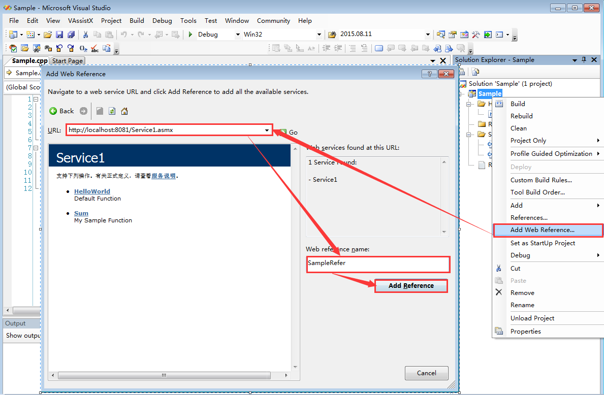The width and height of the screenshot is (604, 395).
Task: Toggle auto-hide pin on Solution Explorer
Action: pos(584,60)
